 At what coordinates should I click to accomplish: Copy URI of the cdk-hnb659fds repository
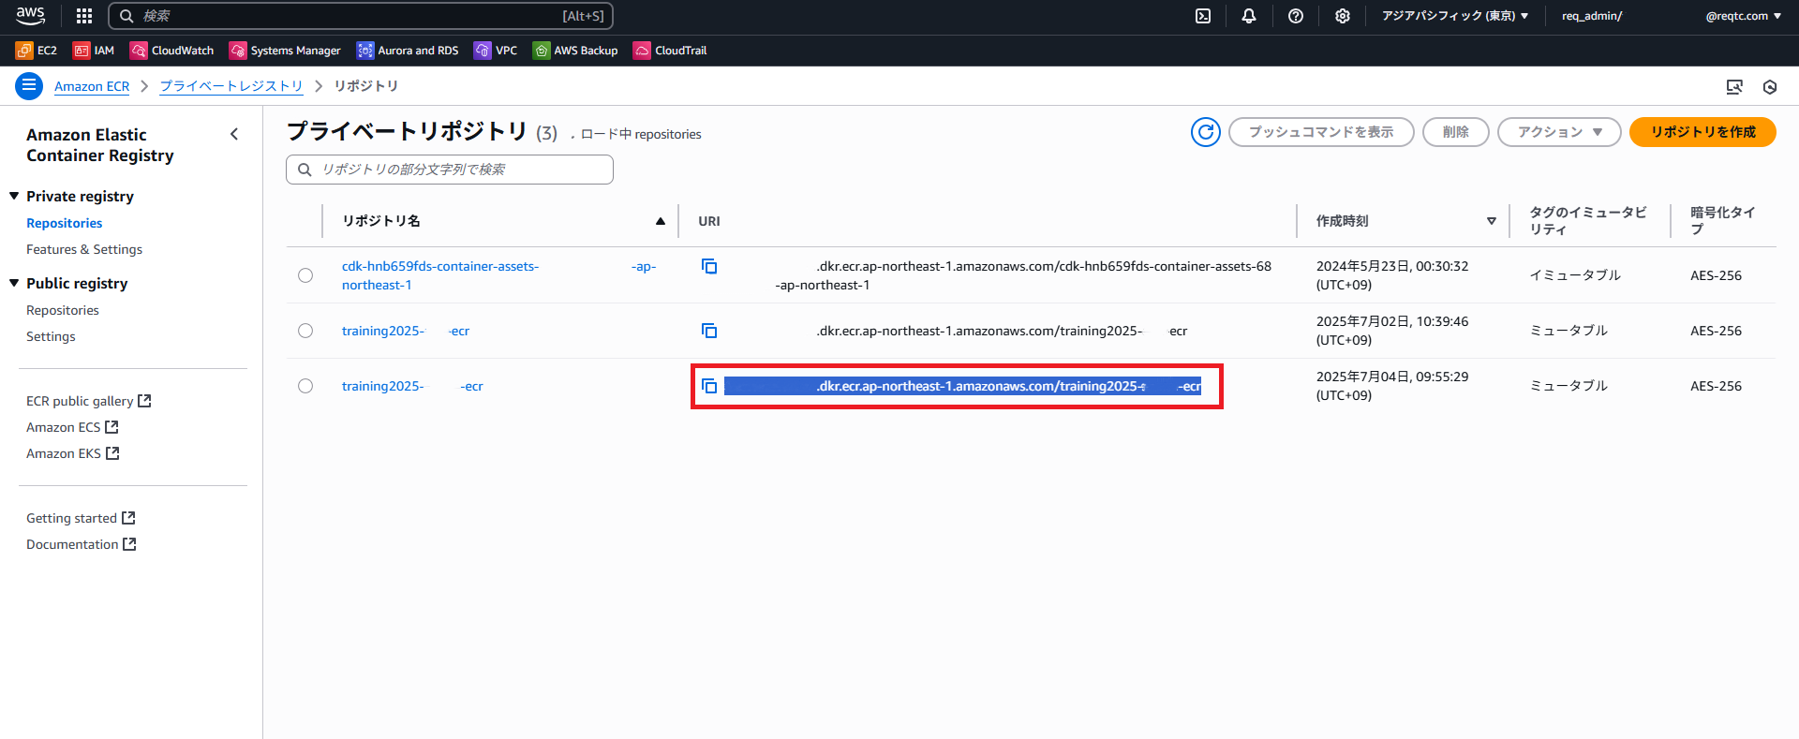pos(709,267)
